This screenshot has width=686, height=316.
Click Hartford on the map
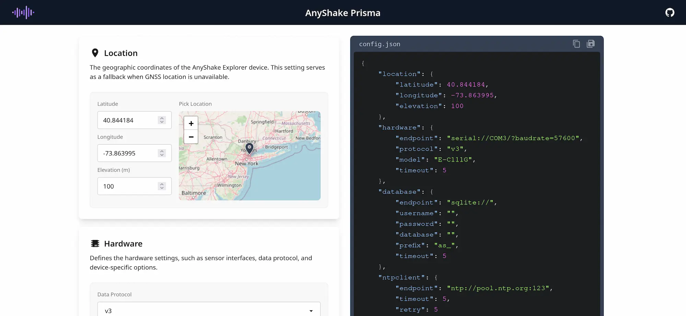[284, 131]
